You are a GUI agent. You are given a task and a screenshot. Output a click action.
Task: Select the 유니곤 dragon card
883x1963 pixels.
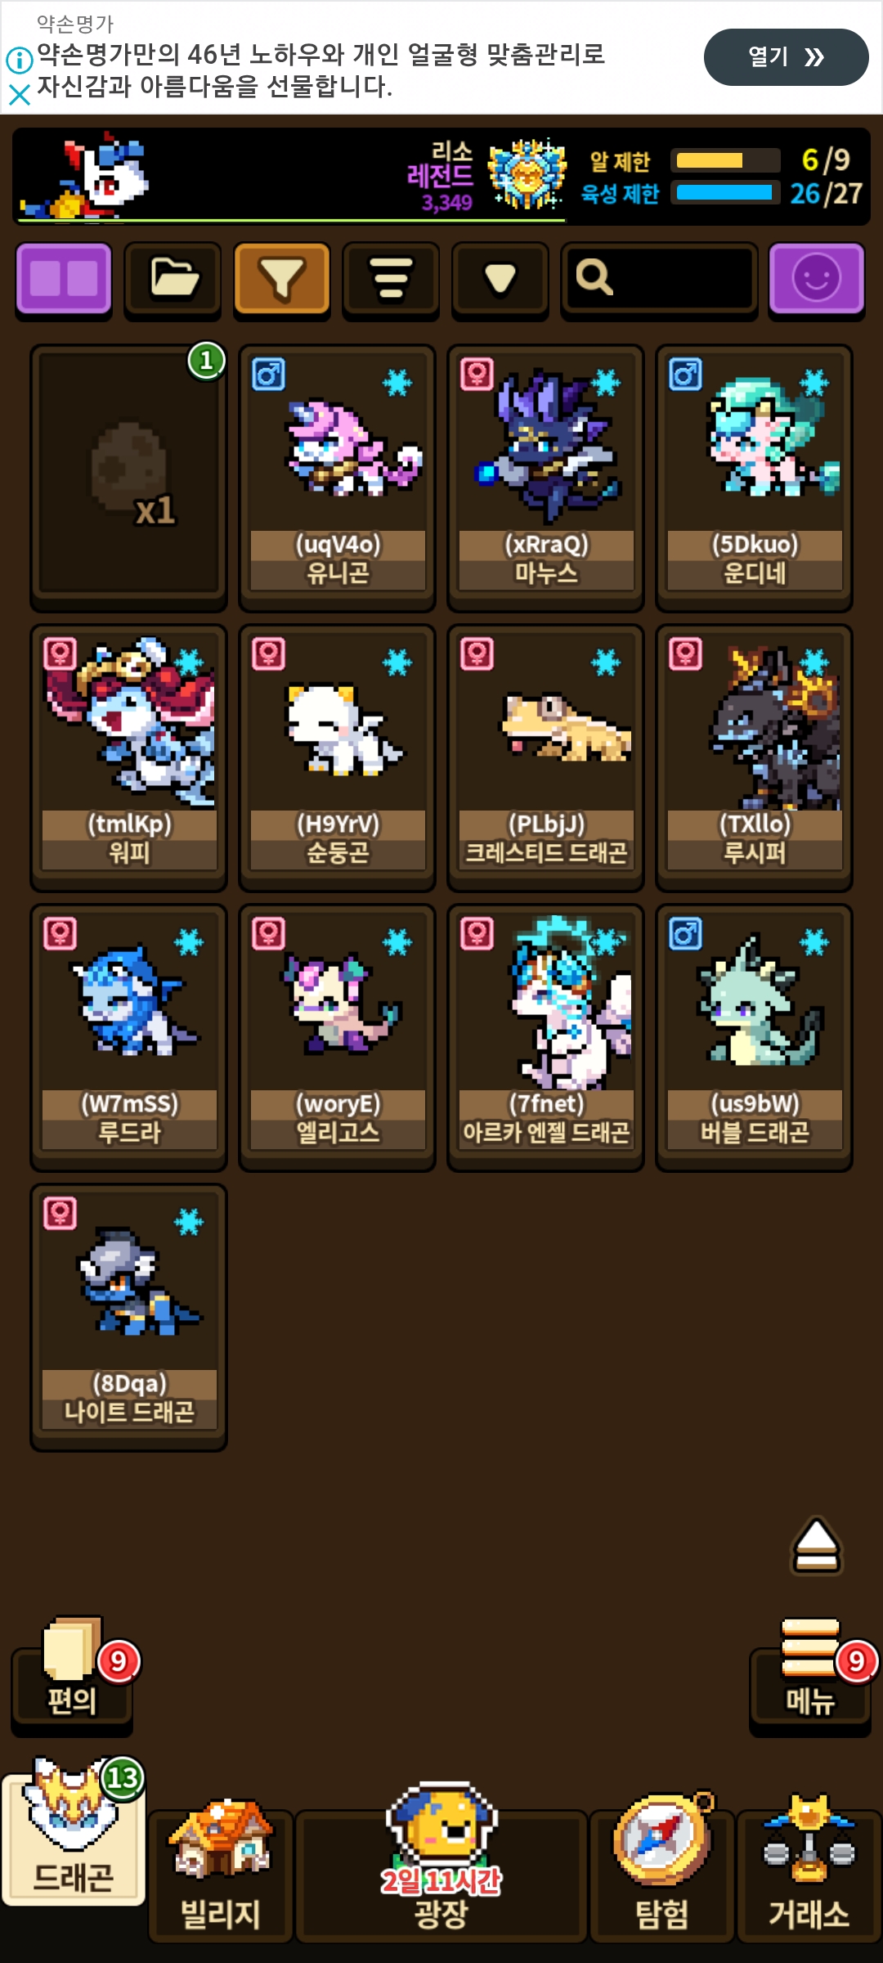click(x=338, y=478)
